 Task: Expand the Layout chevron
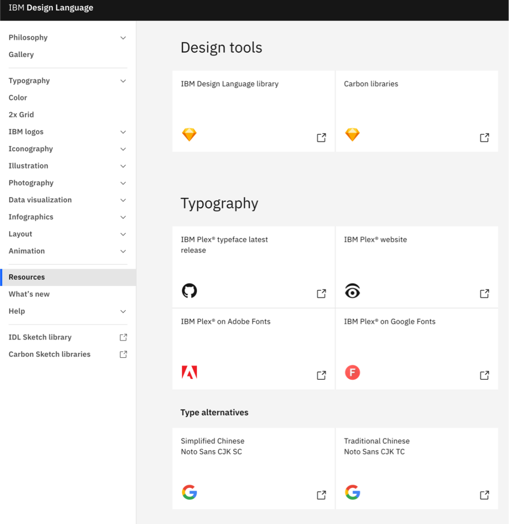pos(123,234)
